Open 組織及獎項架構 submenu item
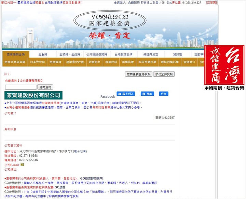 (15, 62)
